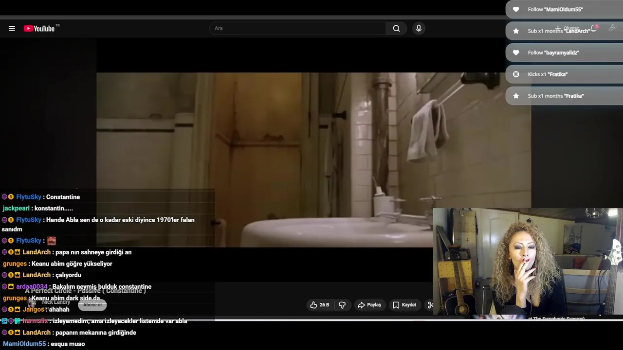
Task: Open the YouTube hamburger guide menu
Action: coord(12,29)
